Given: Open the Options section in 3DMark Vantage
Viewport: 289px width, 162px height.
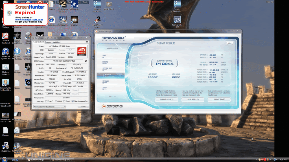Looking at the screenshot, I should pos(105,62).
